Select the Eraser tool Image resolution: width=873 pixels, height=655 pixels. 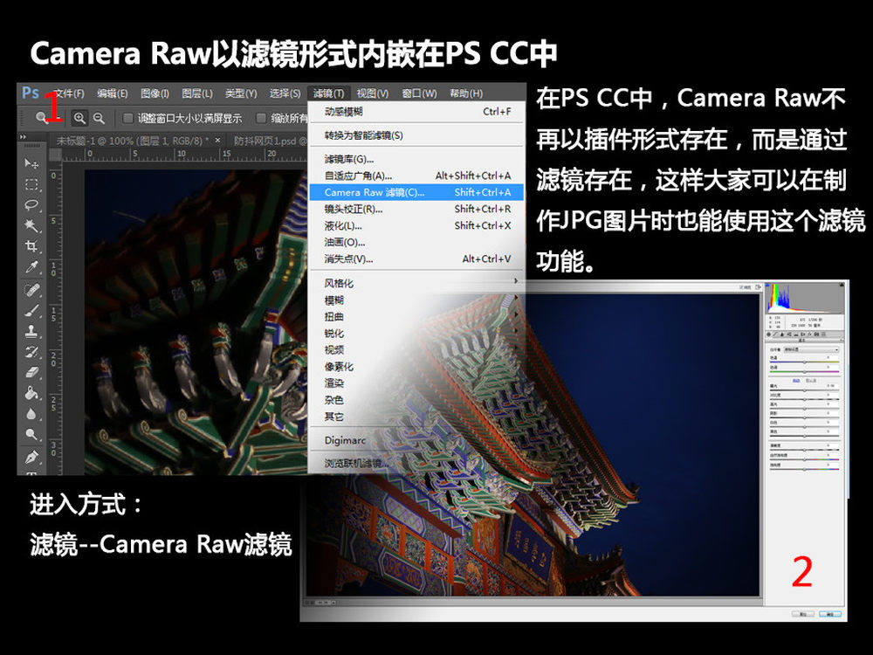click(x=31, y=372)
